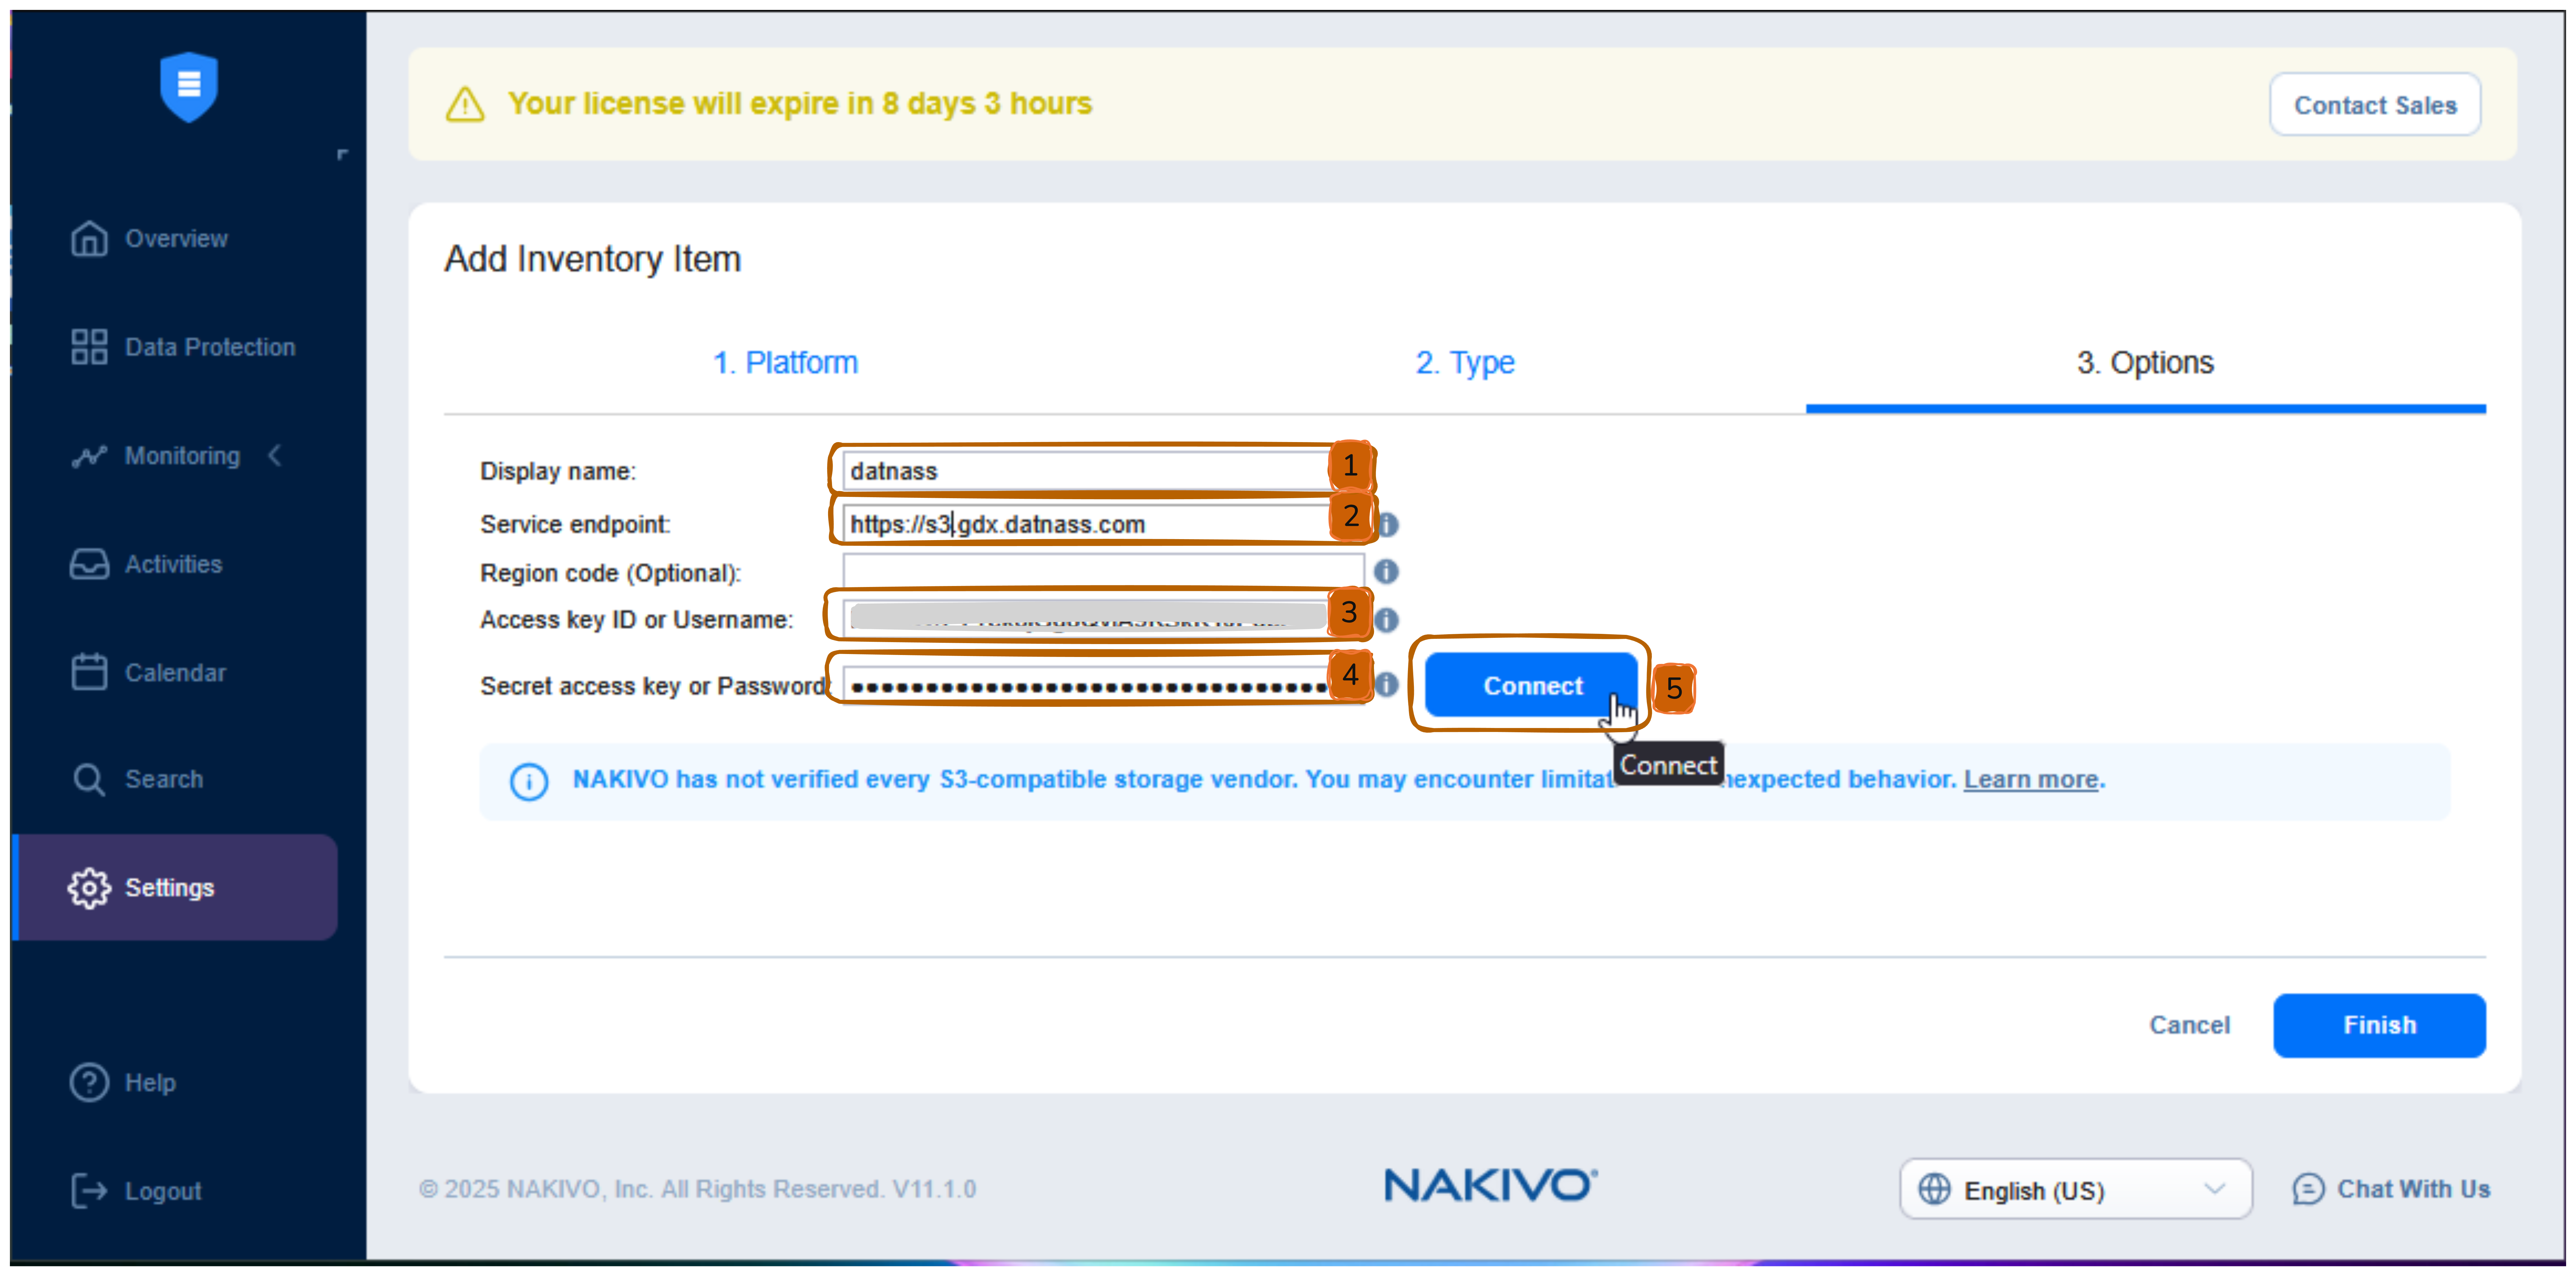Collapse sidebar using small corner arrow
This screenshot has height=1276, width=2576.
[342, 155]
